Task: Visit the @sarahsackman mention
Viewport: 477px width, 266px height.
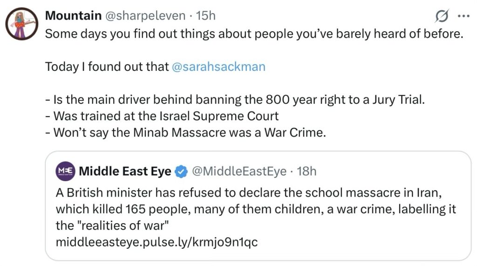Action: [218, 67]
